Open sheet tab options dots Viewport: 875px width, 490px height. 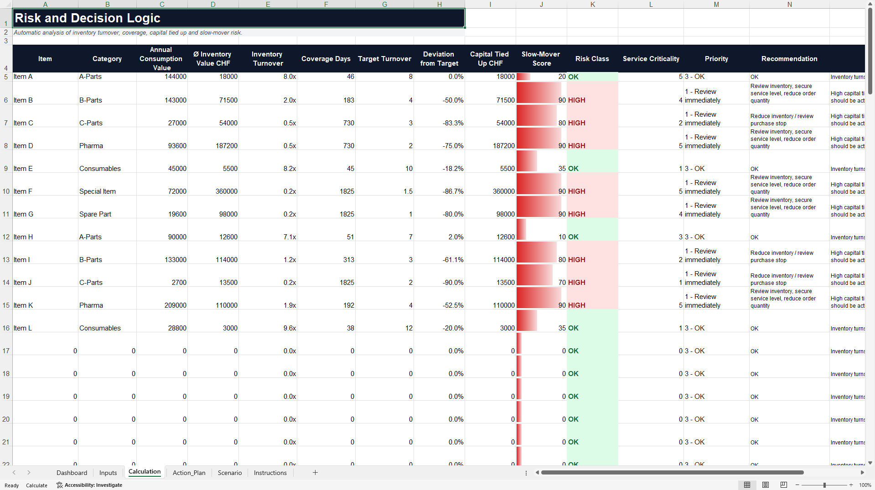click(x=526, y=473)
